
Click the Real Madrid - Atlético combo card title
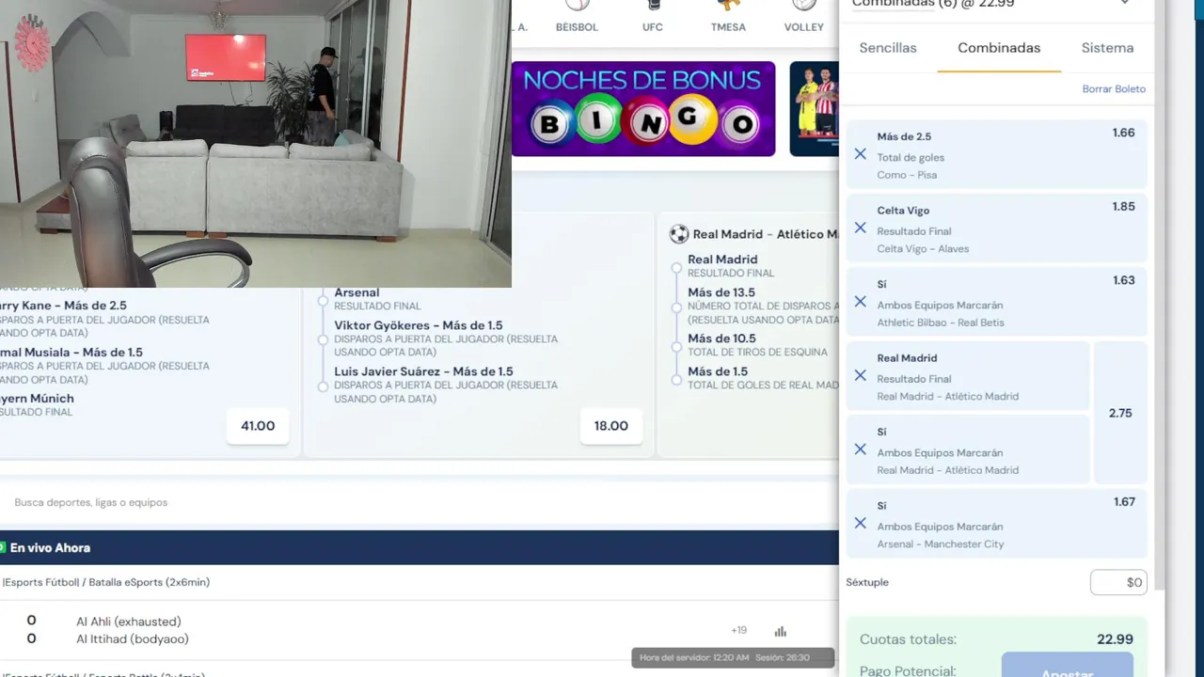[765, 234]
